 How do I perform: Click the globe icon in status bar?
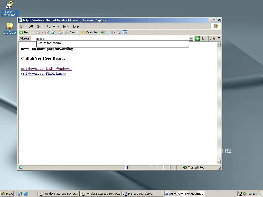(x=21, y=167)
